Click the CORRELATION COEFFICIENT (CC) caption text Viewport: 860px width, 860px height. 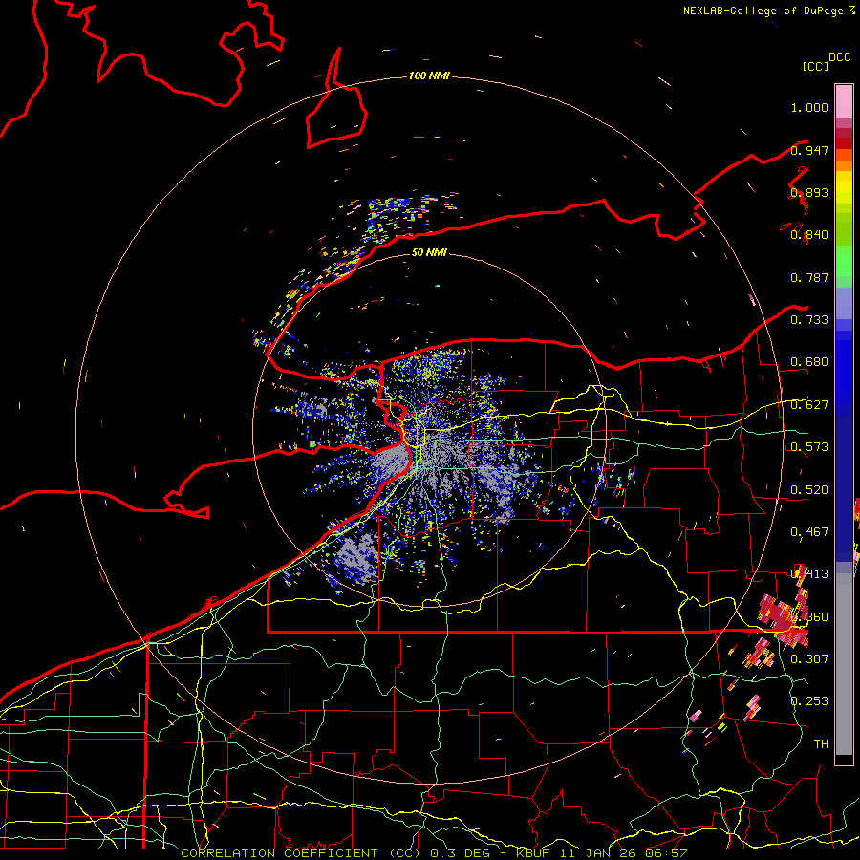coord(301,853)
